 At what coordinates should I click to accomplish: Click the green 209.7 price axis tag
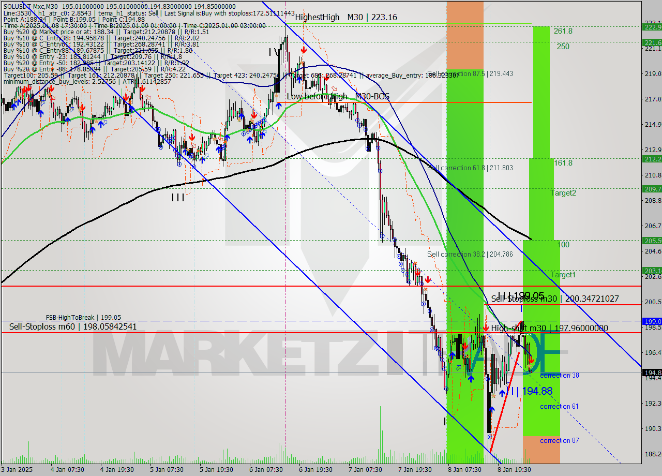click(652, 189)
